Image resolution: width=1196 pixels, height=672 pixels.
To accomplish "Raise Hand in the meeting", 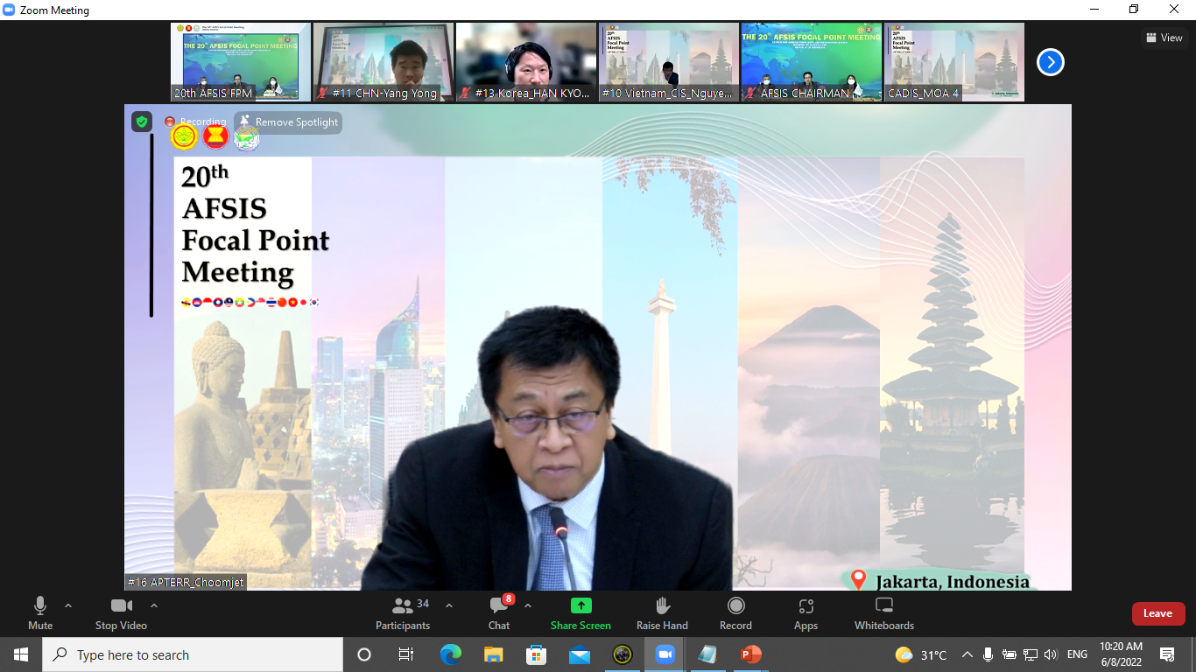I will [x=662, y=612].
